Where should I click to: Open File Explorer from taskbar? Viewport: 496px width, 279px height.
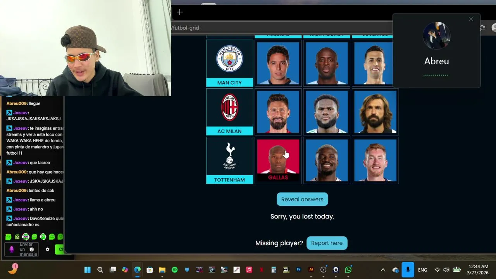pos(162,270)
